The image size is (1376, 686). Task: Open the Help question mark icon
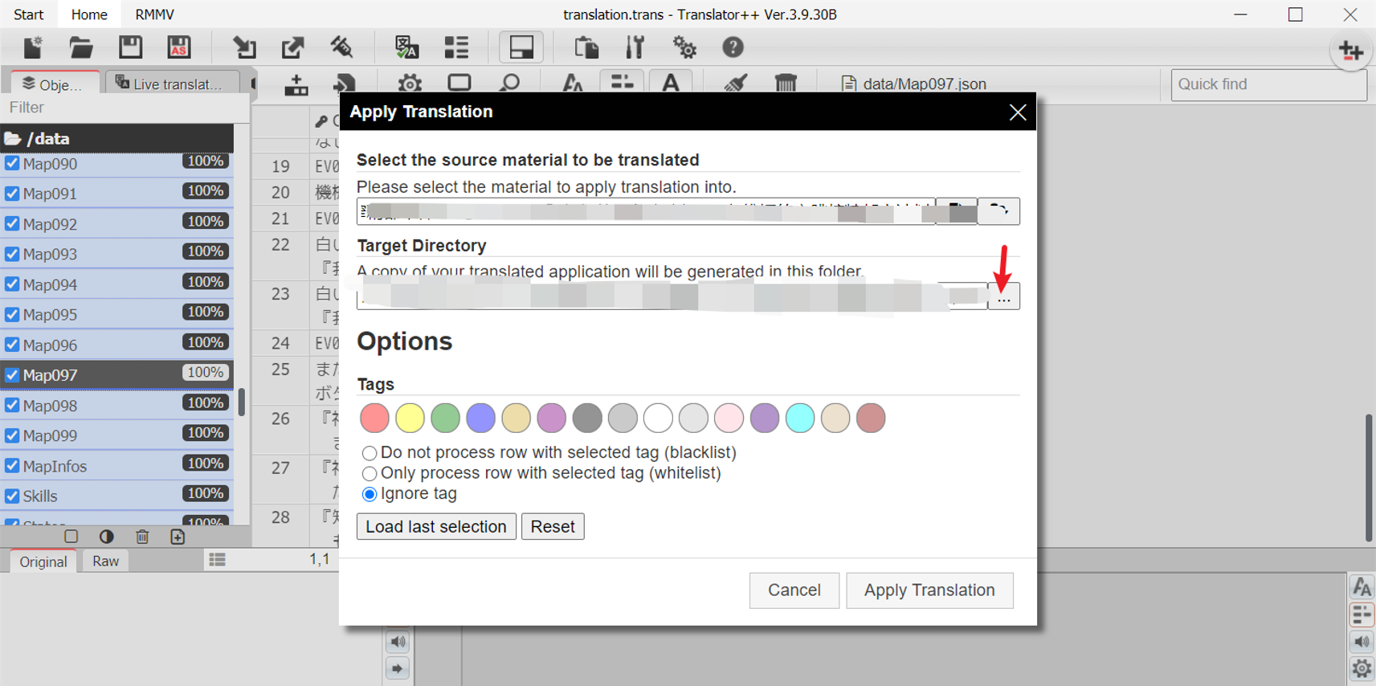click(733, 47)
